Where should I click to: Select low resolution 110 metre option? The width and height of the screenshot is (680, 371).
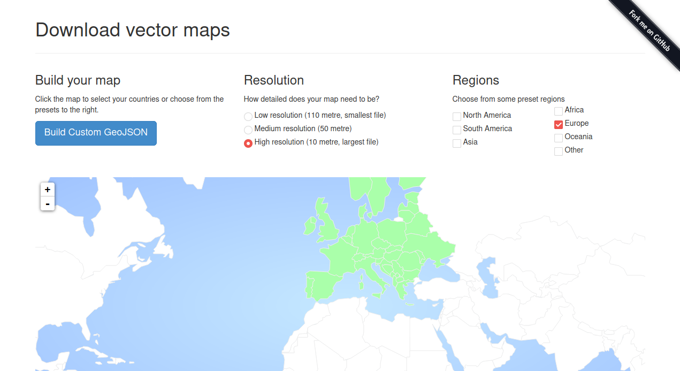(248, 116)
